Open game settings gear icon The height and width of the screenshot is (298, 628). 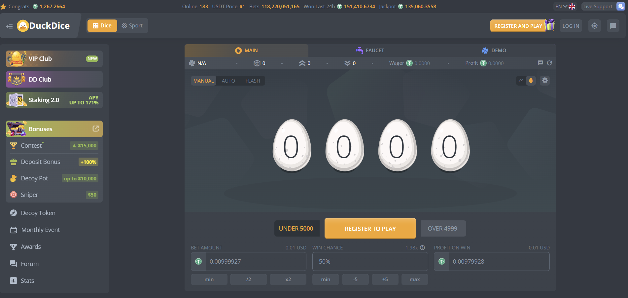[545, 80]
